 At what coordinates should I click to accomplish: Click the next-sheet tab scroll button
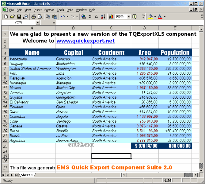pos(12,175)
